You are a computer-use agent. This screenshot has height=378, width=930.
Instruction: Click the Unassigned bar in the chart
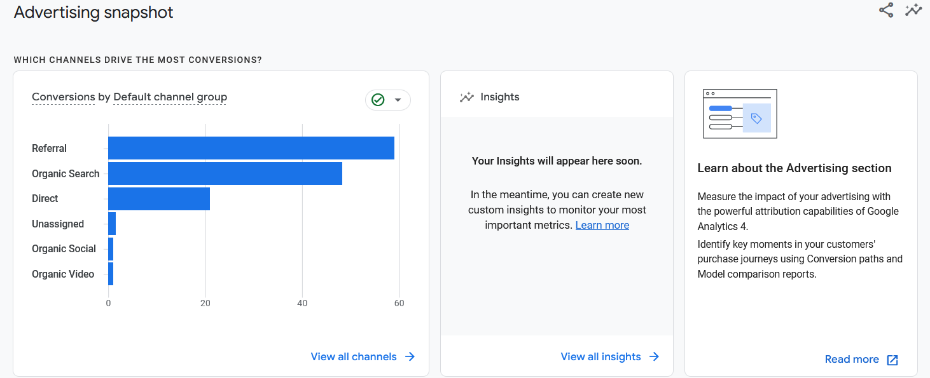pyautogui.click(x=112, y=224)
